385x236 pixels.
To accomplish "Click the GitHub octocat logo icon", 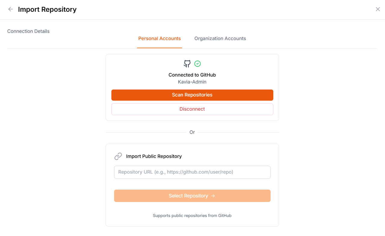I will (x=187, y=64).
